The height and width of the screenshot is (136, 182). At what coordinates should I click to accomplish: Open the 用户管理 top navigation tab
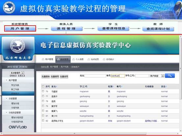coord(47,59)
